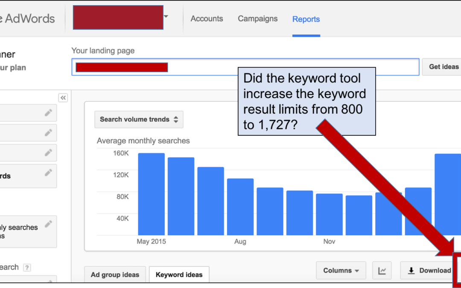
Task: Click the download arrow icon
Action: 411,271
